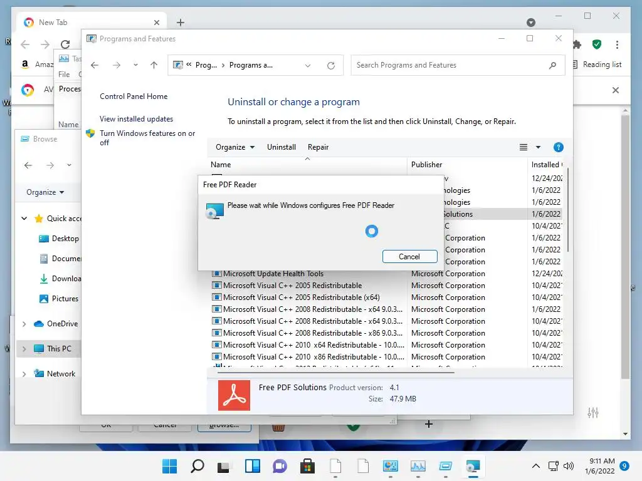Click the green shield extension icon in browser
Viewport: 642px width, 481px height.
597,44
